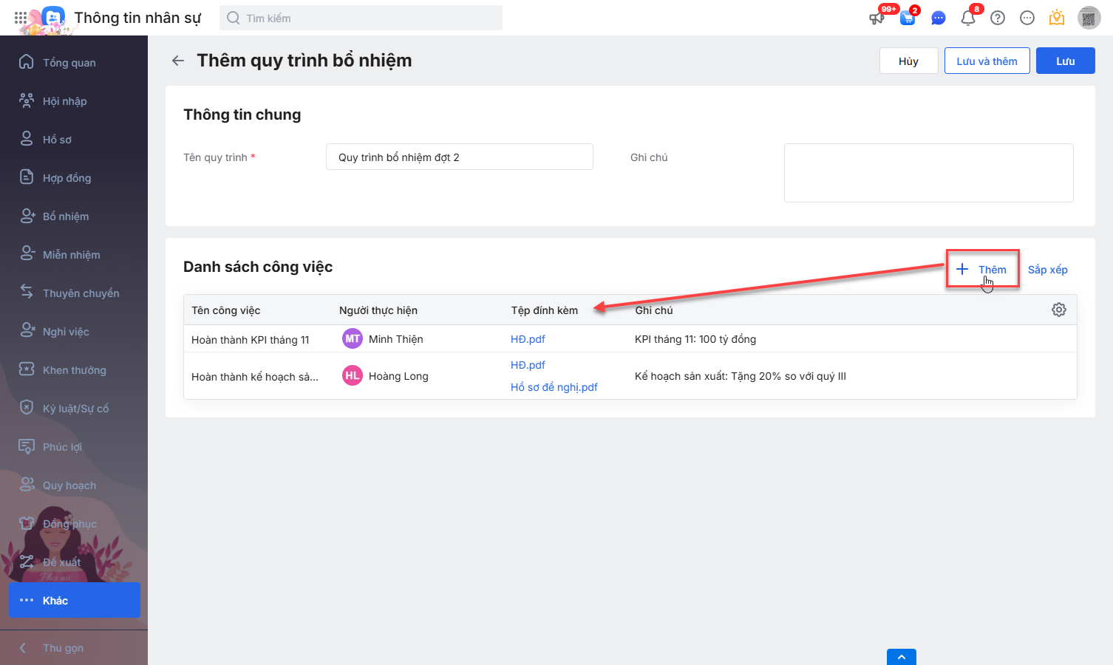Screen dimensions: 1113x665
Task: Click Thêm to add a task
Action: coord(983,270)
